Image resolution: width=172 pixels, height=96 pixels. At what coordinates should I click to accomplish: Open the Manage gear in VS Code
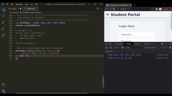pos(3,91)
